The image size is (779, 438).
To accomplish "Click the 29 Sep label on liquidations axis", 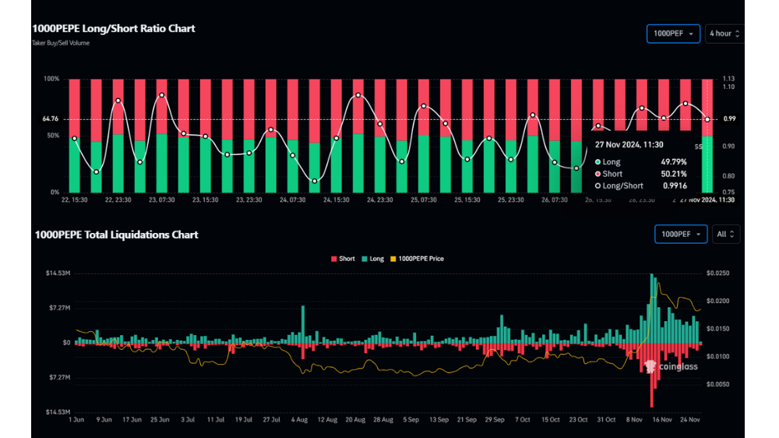I will click(495, 419).
